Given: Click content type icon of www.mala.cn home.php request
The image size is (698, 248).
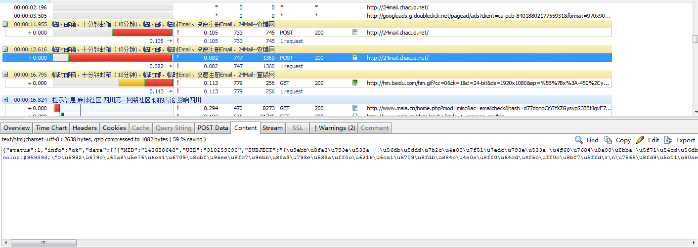Looking at the screenshot, I should coord(354,108).
